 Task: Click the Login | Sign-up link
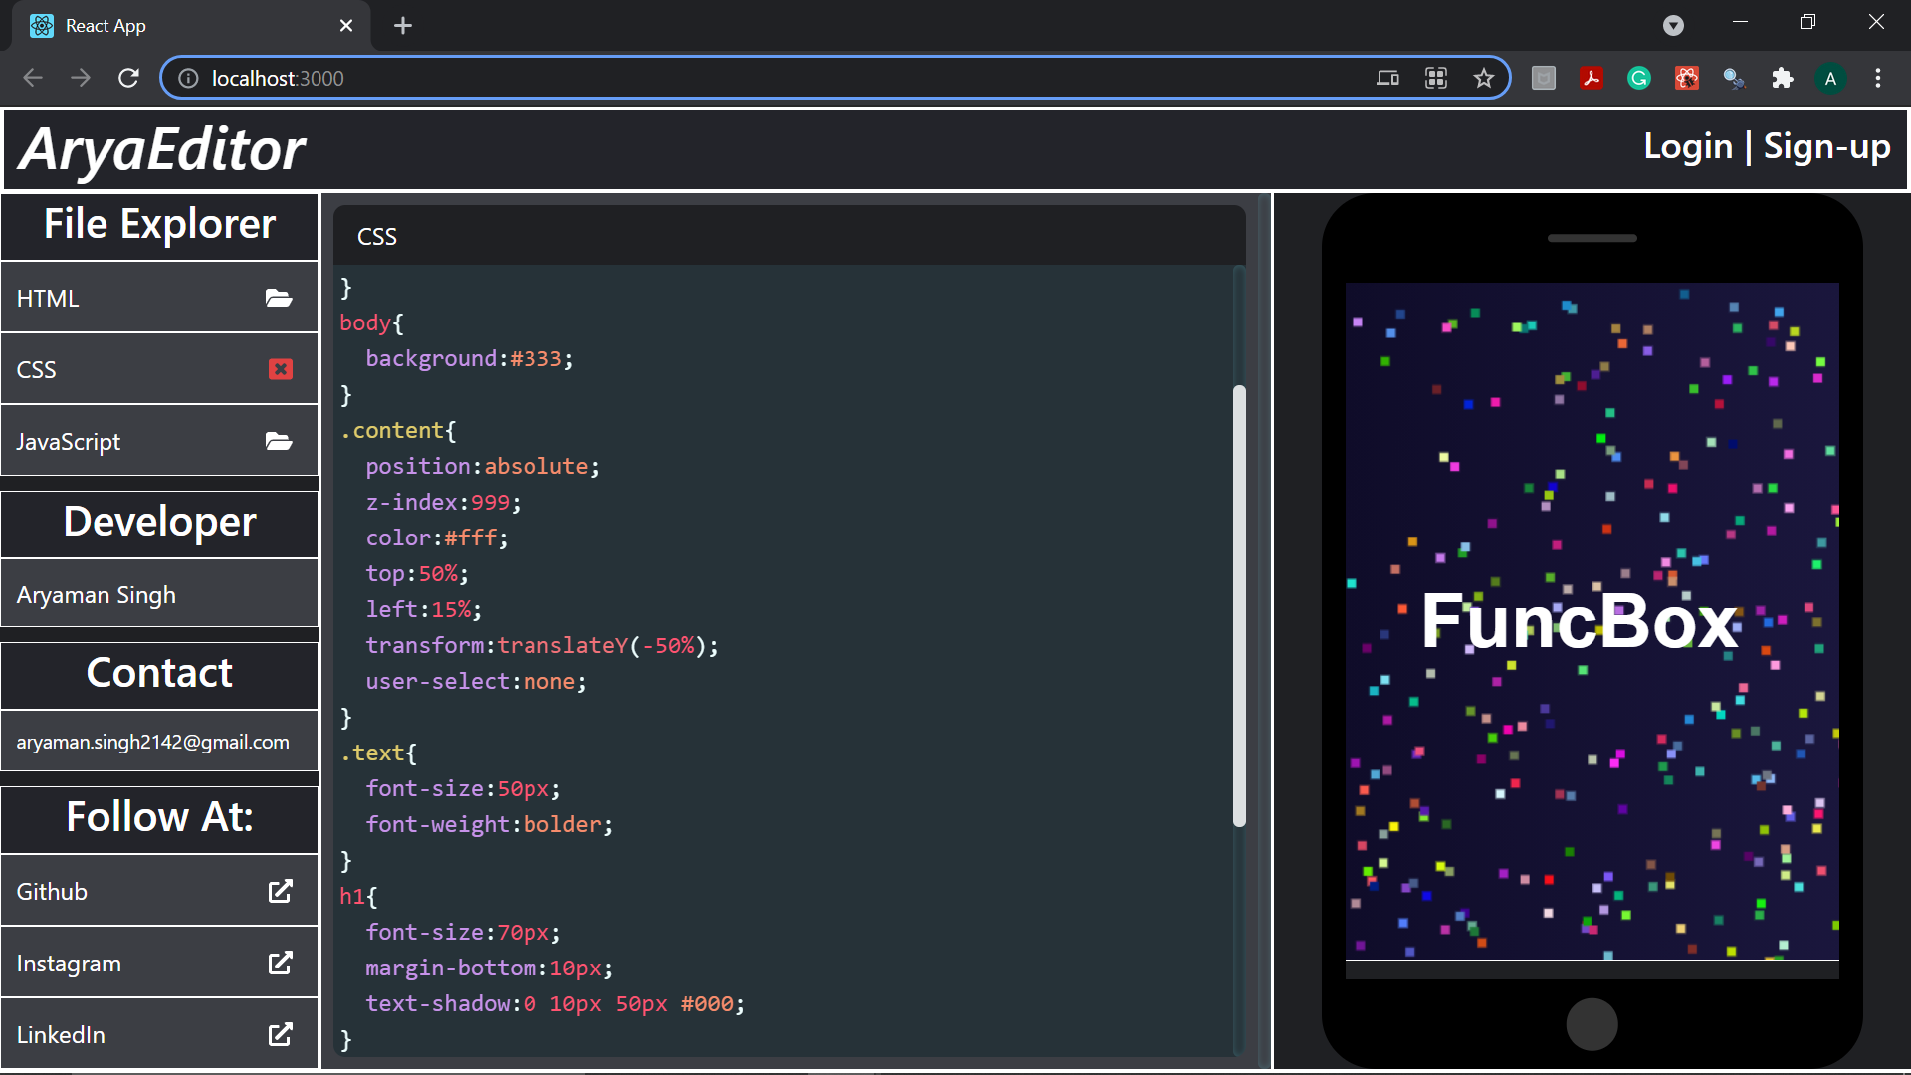(1767, 146)
